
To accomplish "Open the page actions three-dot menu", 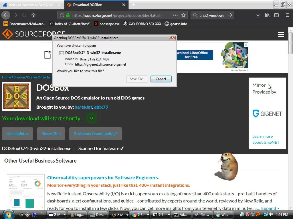I will (x=175, y=15).
